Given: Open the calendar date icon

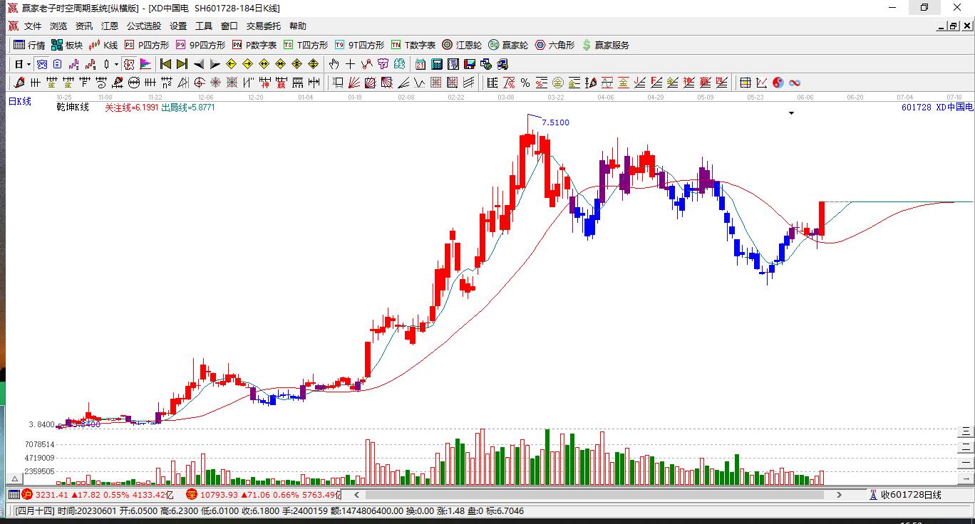Looking at the screenshot, I should [421, 64].
